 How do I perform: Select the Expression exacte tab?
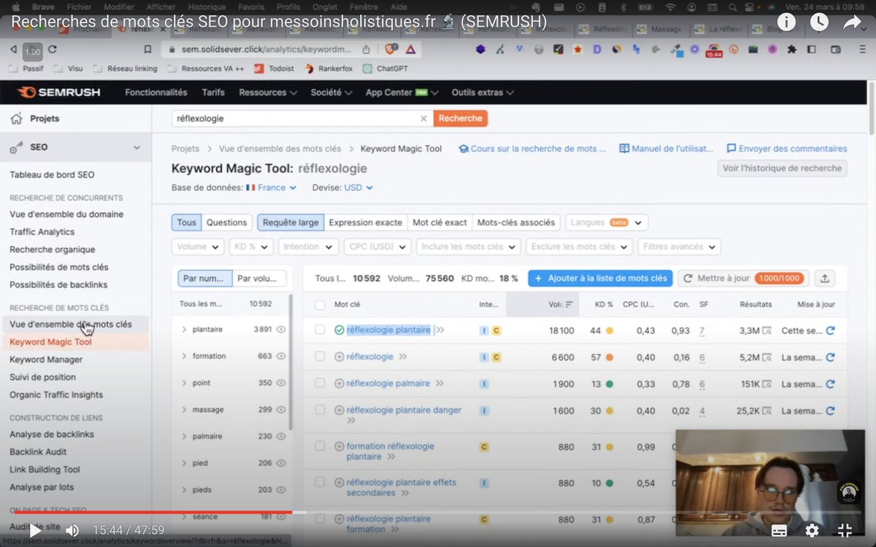click(365, 222)
